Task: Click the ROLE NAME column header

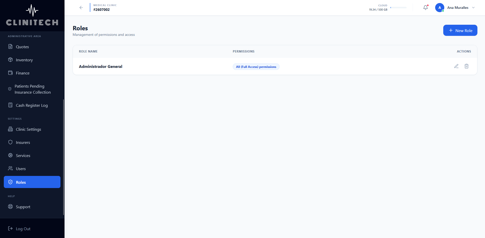Action: click(88, 51)
